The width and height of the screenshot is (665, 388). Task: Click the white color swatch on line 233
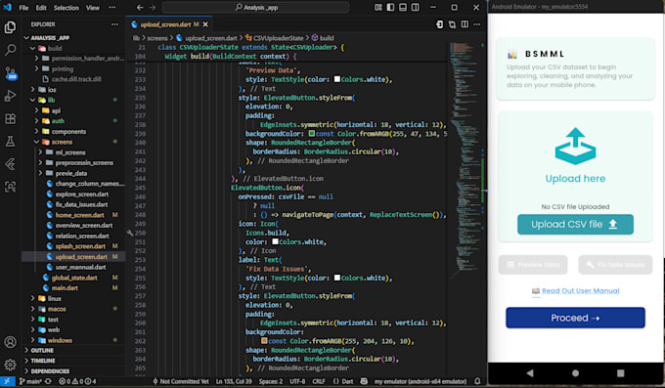click(x=337, y=79)
